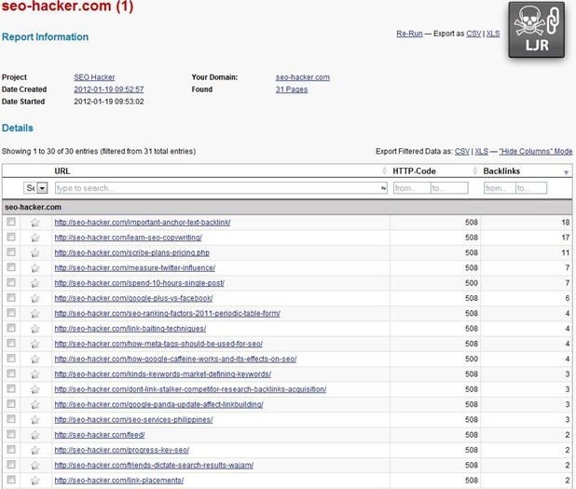Click the URL column header
The image size is (576, 489).
[62, 171]
